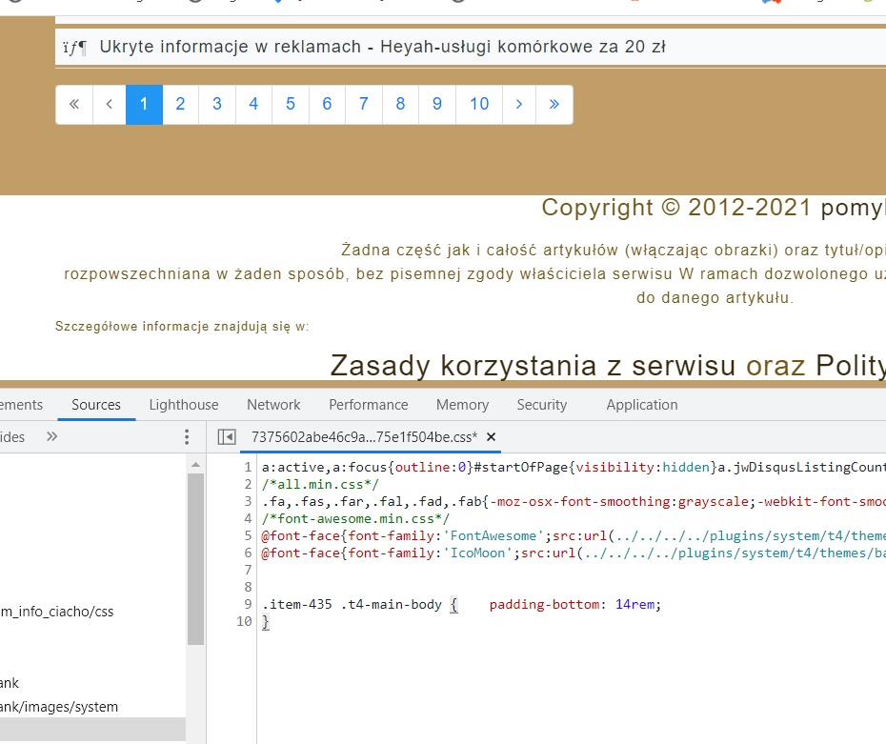Open the Application panel tab
The width and height of the screenshot is (886, 744).
point(641,405)
